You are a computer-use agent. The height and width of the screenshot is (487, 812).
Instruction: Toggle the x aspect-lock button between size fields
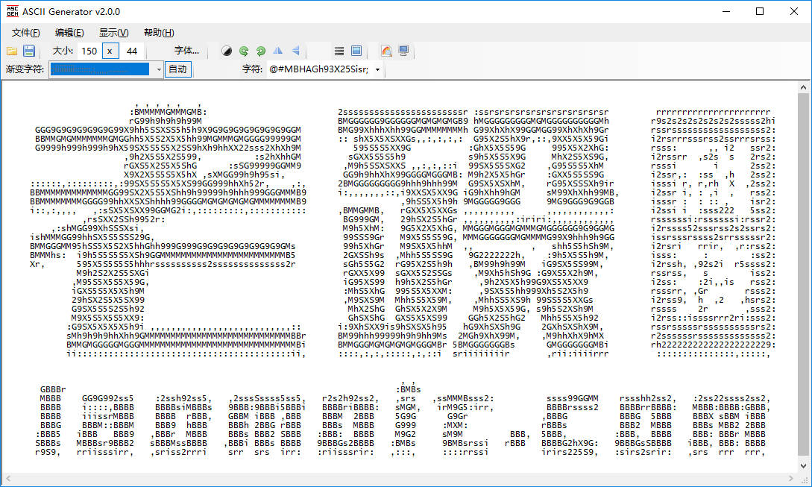(x=110, y=51)
